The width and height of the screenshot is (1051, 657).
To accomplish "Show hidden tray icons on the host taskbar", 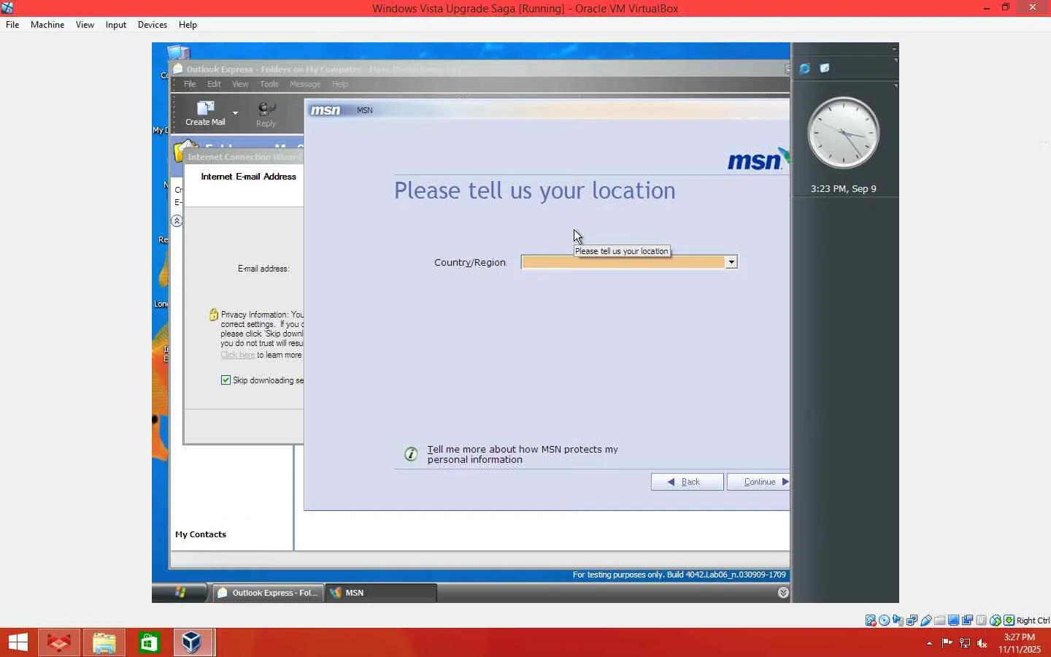I will click(x=929, y=643).
